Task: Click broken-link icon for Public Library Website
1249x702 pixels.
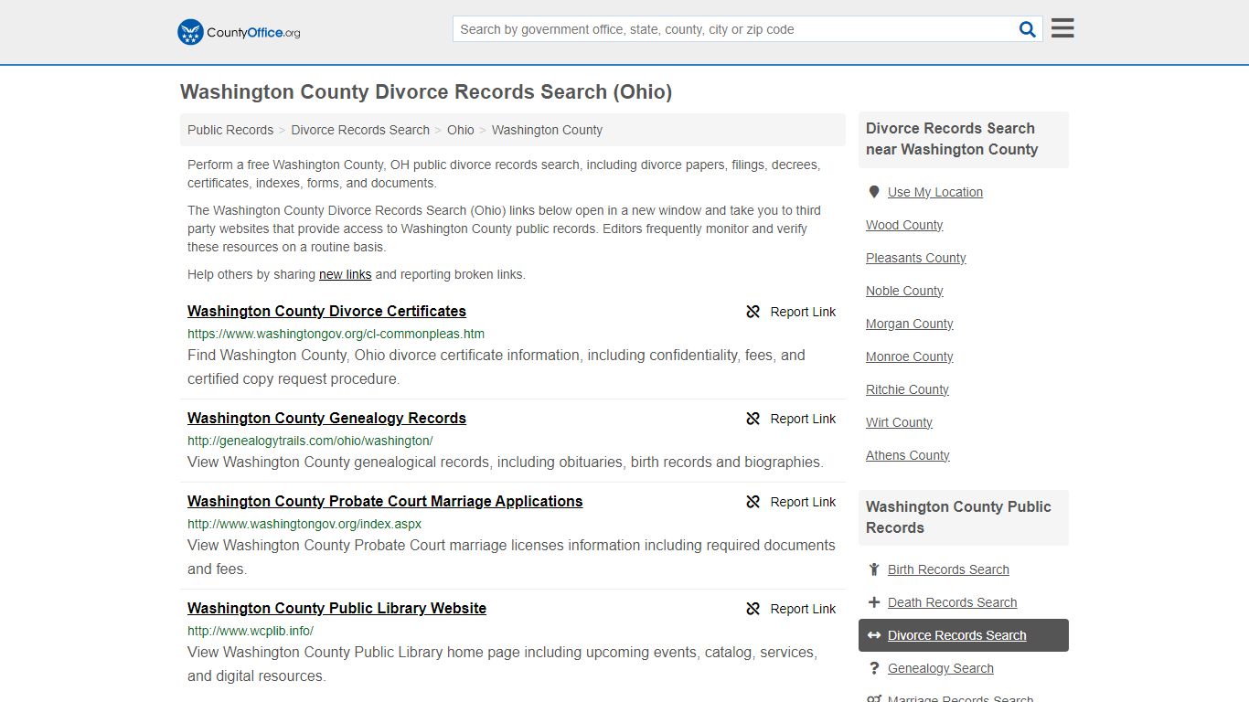Action: pyautogui.click(x=753, y=609)
